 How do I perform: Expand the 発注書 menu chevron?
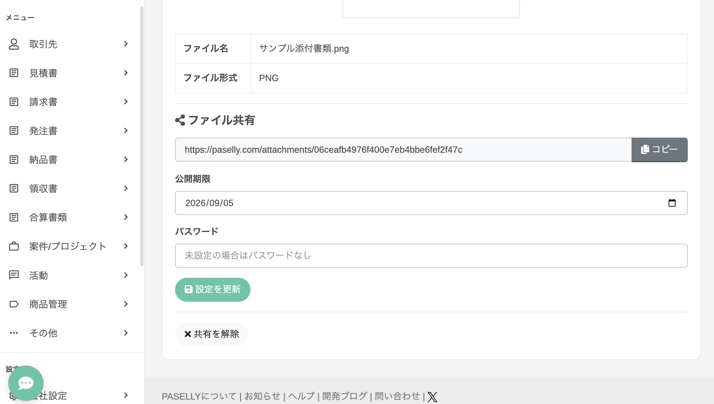pos(126,131)
